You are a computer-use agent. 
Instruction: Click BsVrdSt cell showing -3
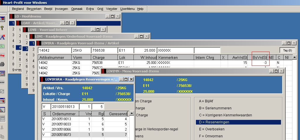(x=258, y=62)
